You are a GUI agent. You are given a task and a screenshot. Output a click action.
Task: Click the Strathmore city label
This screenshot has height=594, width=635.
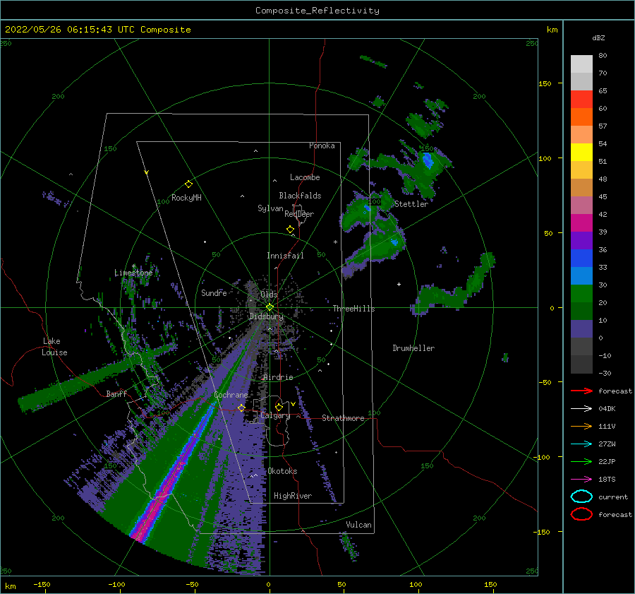[x=343, y=418]
